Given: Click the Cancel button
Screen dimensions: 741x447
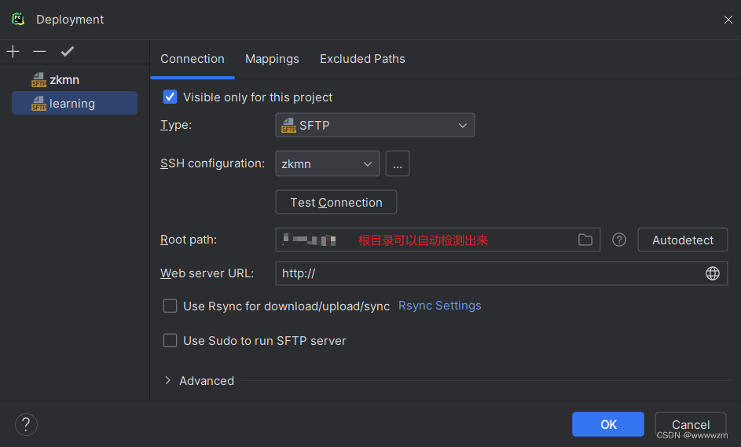Looking at the screenshot, I should (x=691, y=424).
